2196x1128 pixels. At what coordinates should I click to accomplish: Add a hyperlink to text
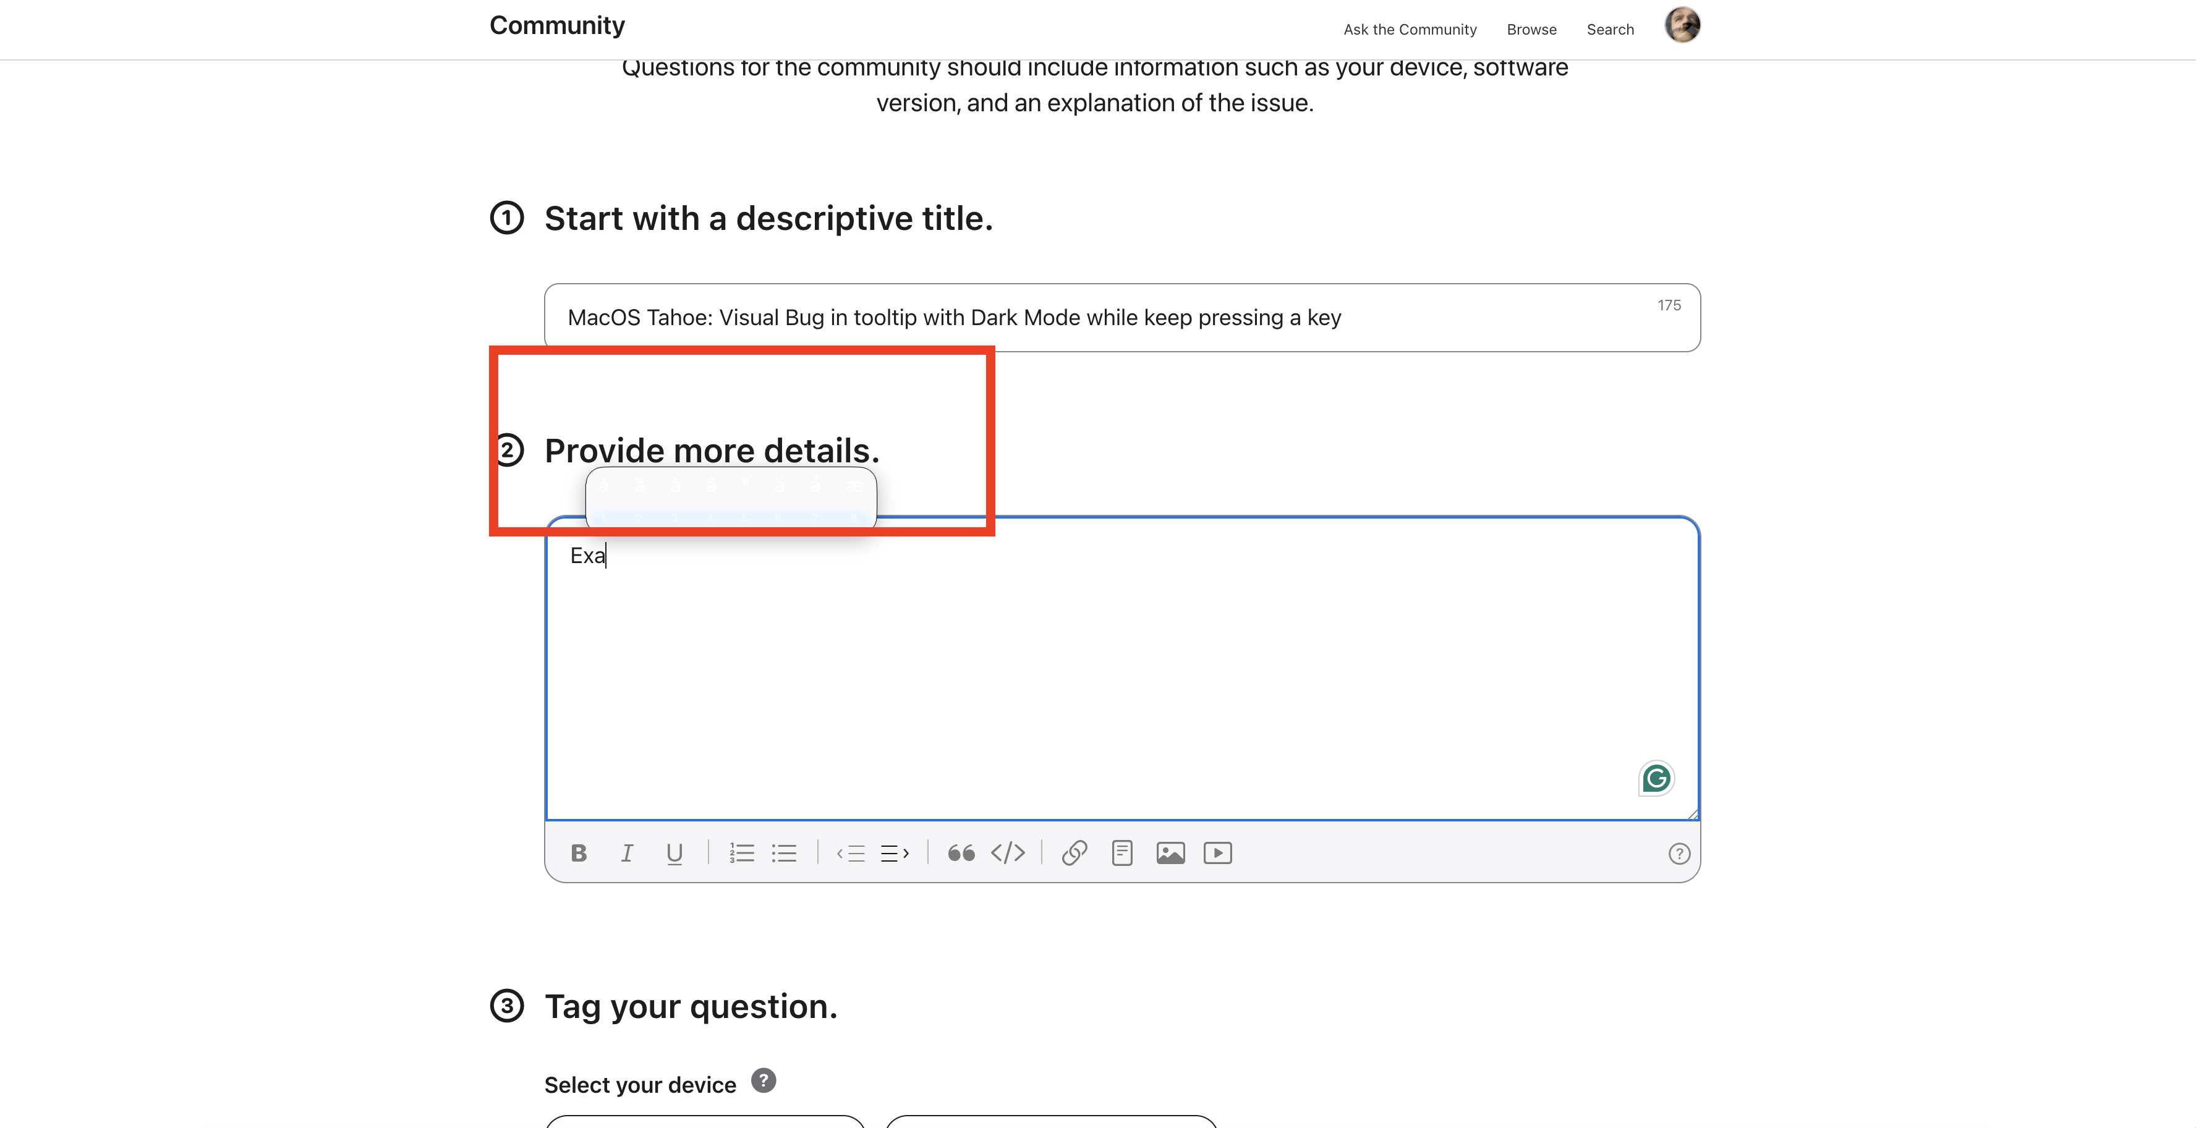click(1074, 853)
